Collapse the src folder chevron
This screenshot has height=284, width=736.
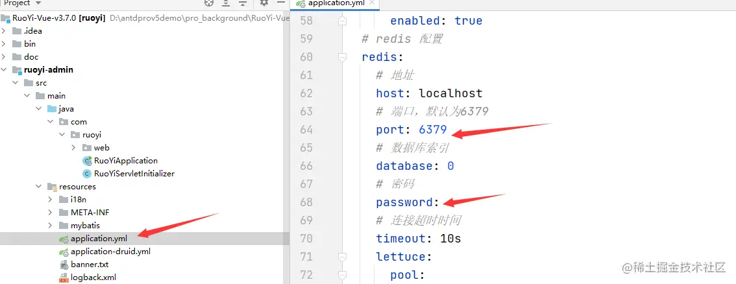16,83
